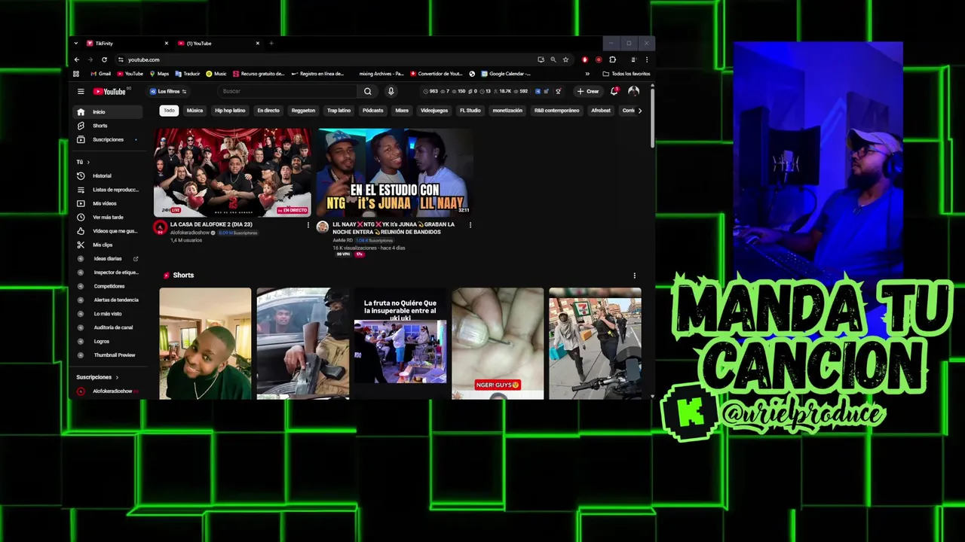Open a new browser tab with plus
Viewport: 965px width, 542px height.
point(271,44)
